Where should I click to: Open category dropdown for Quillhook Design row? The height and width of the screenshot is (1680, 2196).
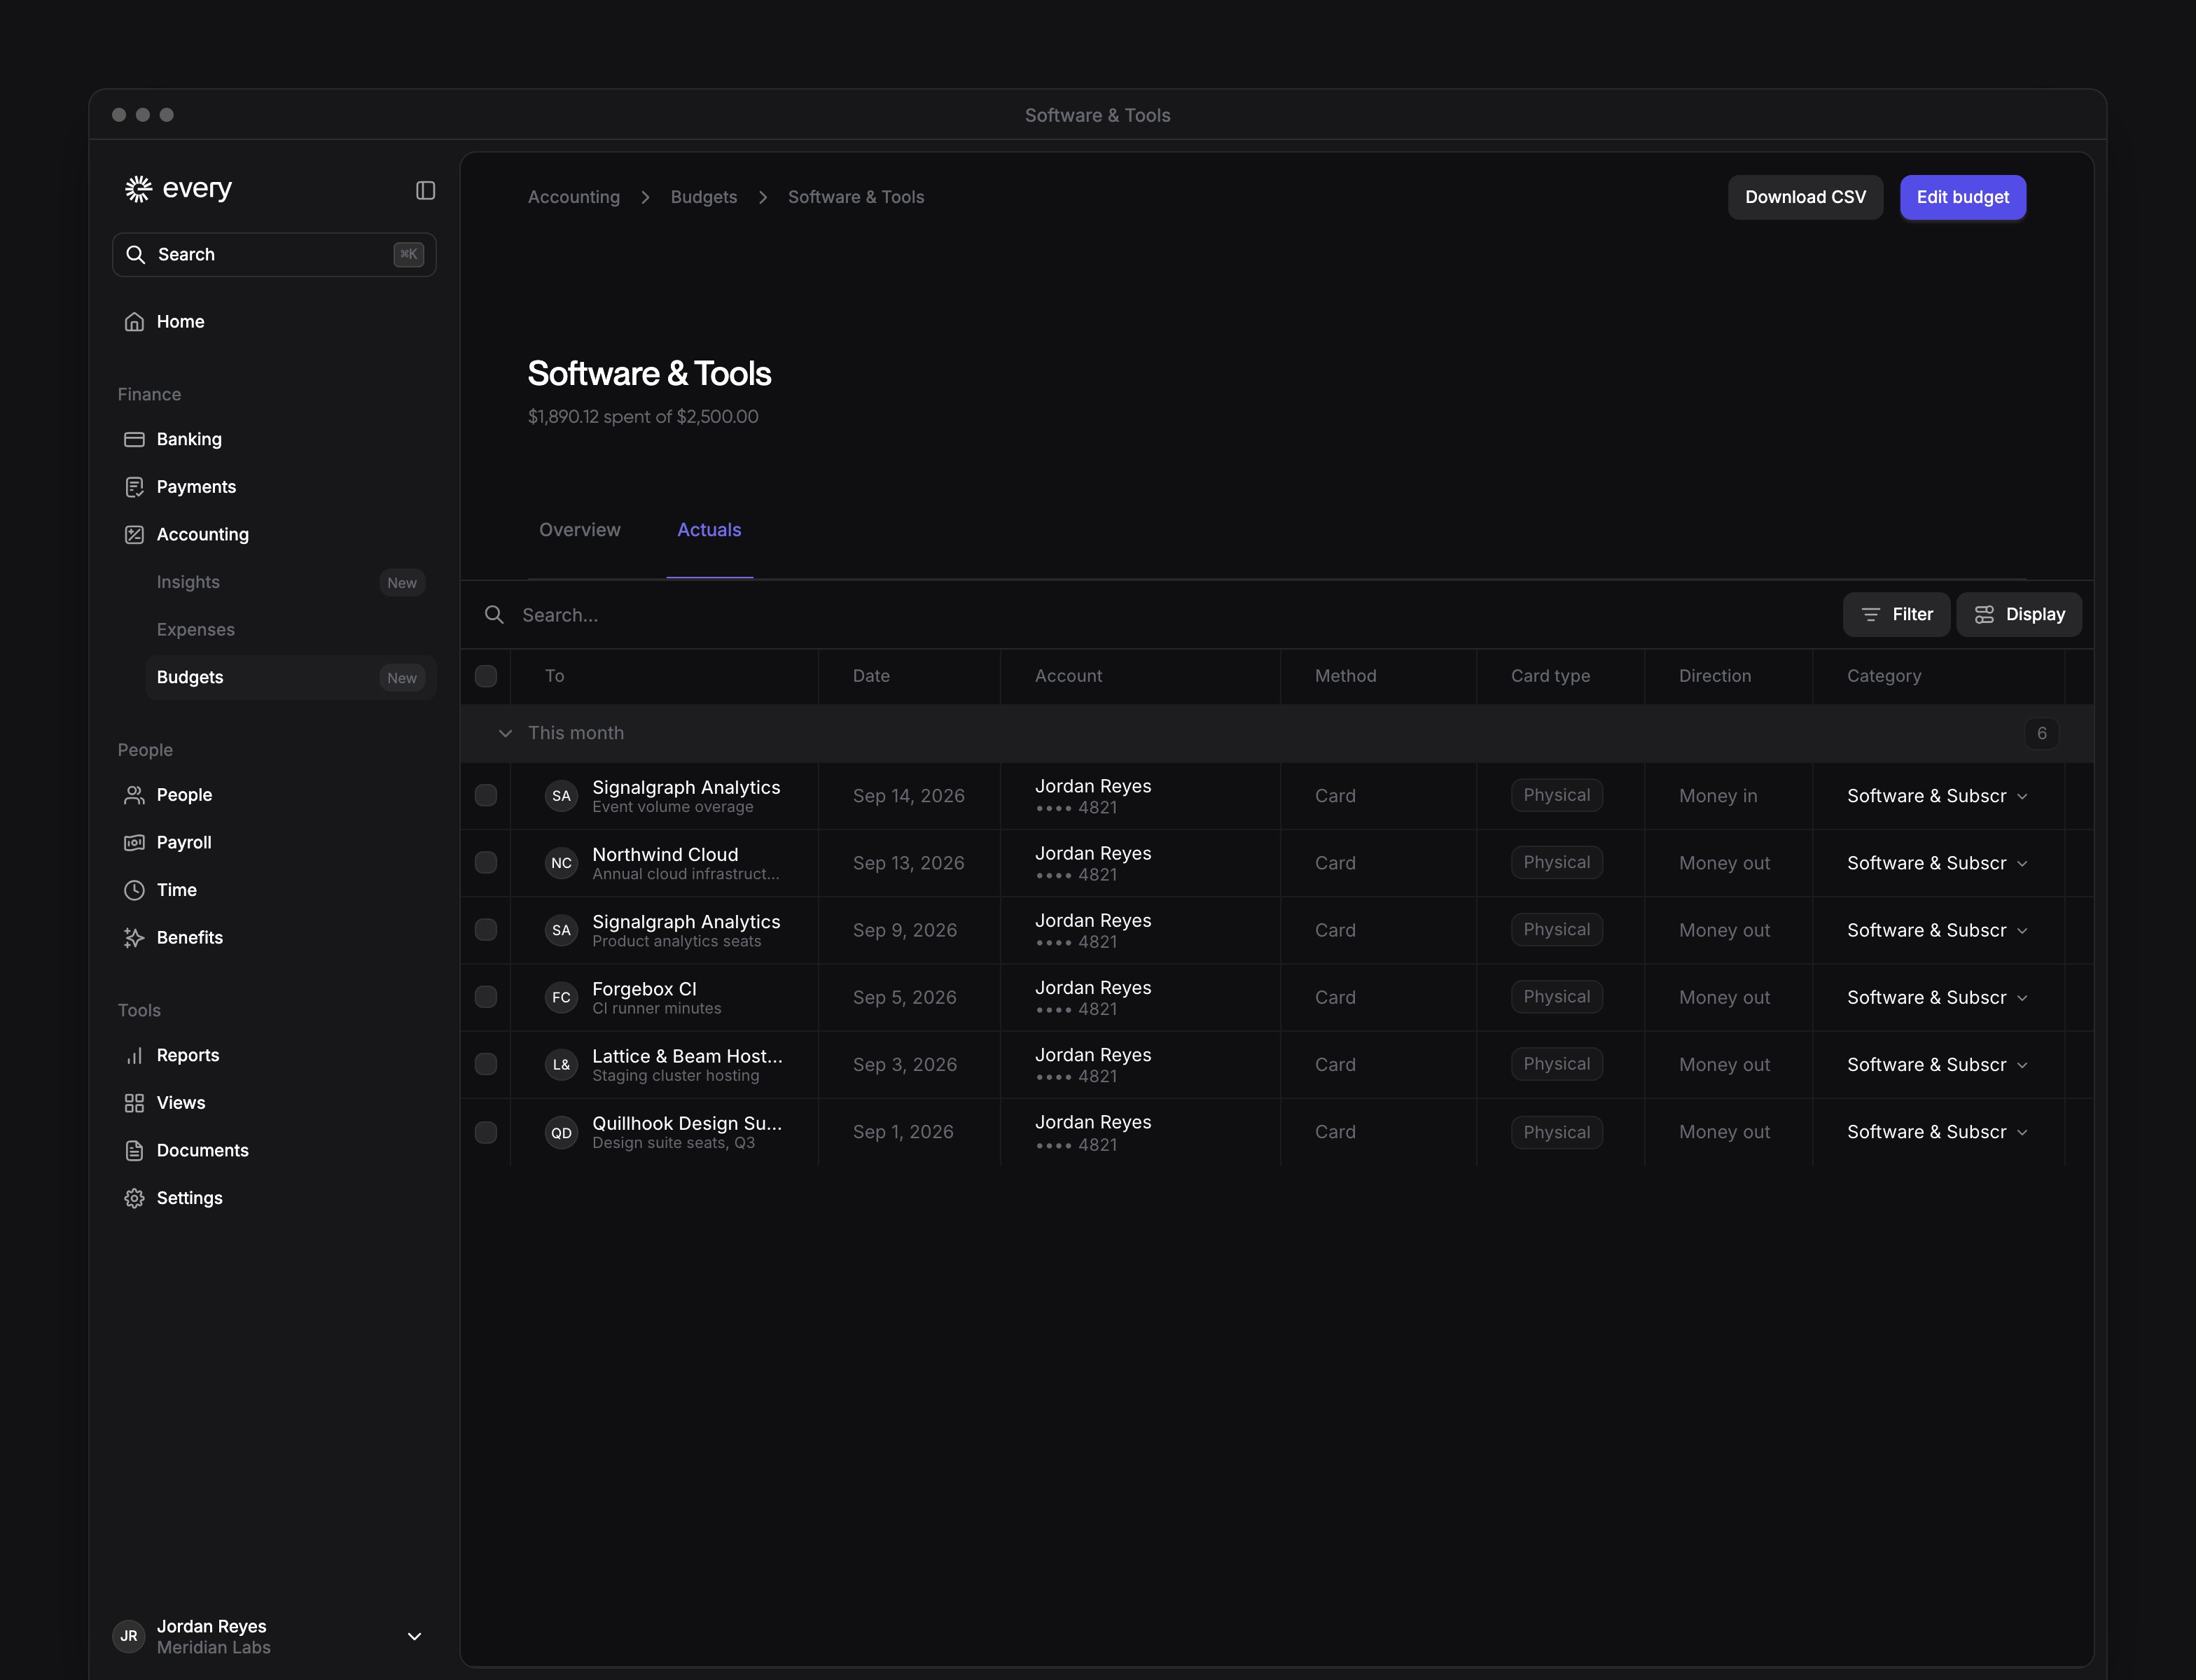1938,1132
